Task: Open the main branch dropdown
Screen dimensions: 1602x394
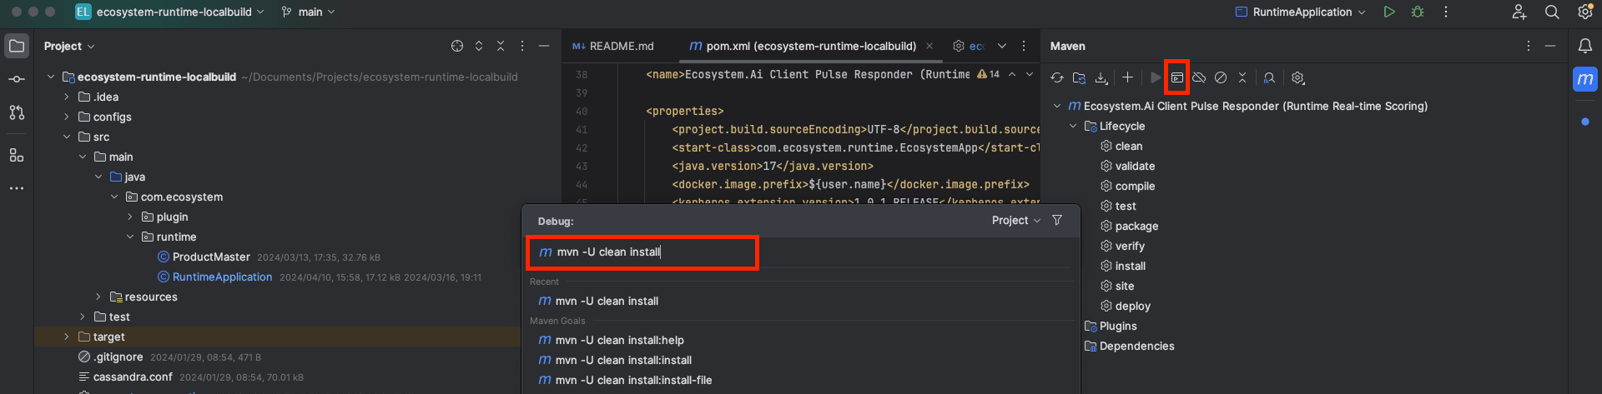Action: click(x=308, y=12)
